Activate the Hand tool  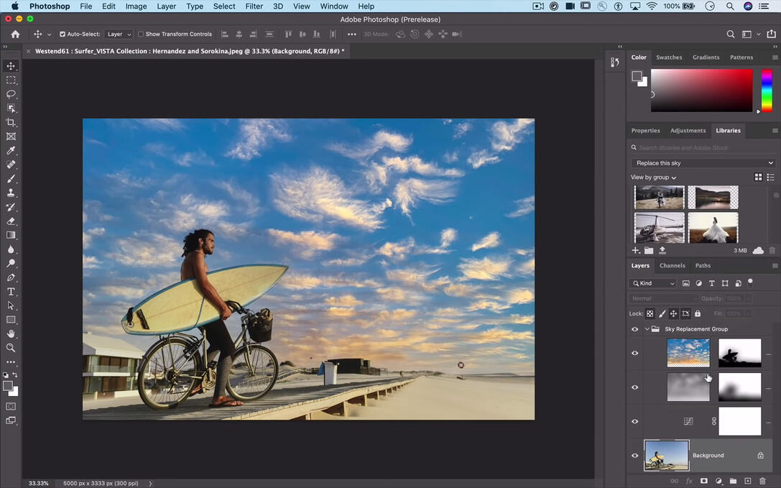coord(11,333)
